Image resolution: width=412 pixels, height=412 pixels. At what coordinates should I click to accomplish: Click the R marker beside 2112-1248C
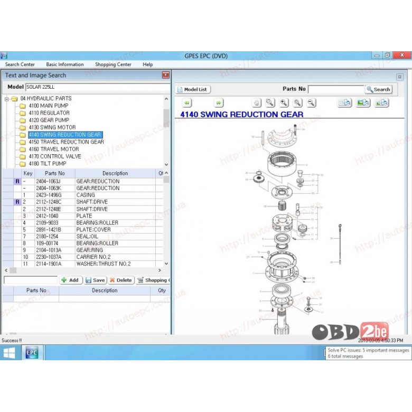pyautogui.click(x=17, y=202)
